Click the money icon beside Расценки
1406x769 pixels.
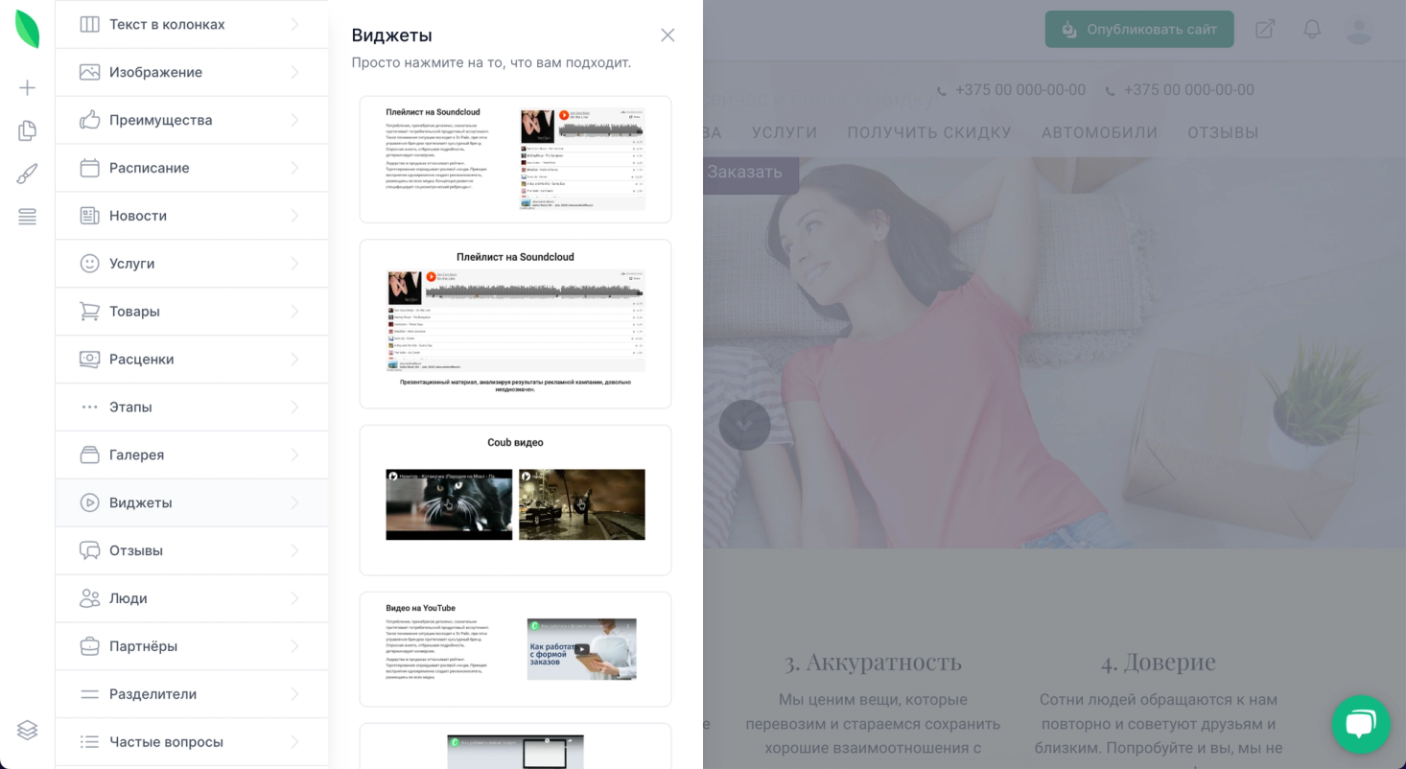pyautogui.click(x=89, y=360)
